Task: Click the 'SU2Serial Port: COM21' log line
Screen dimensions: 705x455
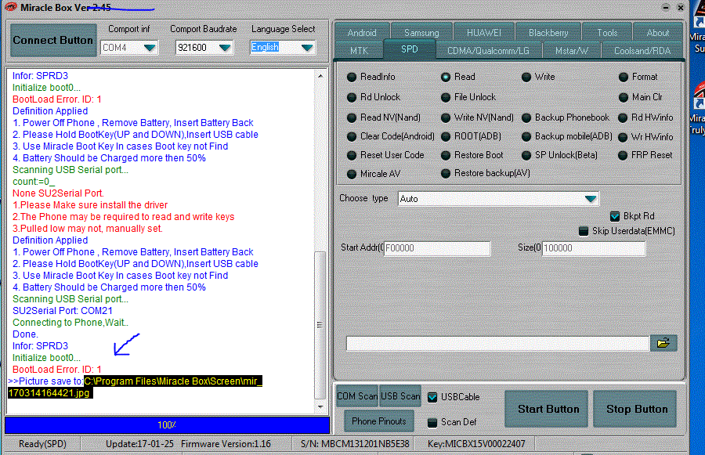Action: 63,311
